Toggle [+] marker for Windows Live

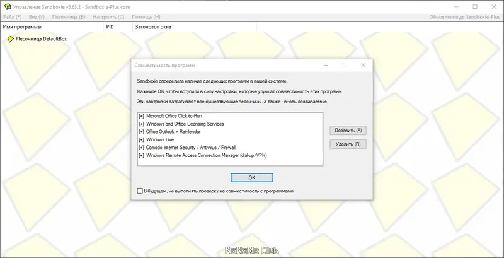click(x=141, y=139)
